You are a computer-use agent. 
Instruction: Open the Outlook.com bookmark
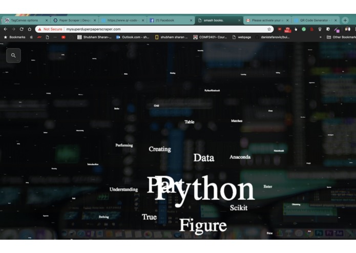[133, 37]
